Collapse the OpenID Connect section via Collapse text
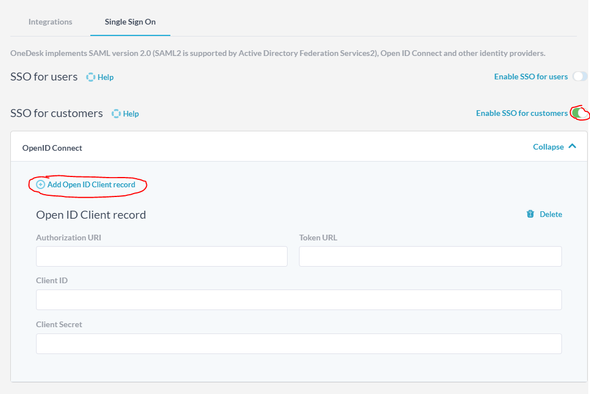590x394 pixels. pos(548,147)
